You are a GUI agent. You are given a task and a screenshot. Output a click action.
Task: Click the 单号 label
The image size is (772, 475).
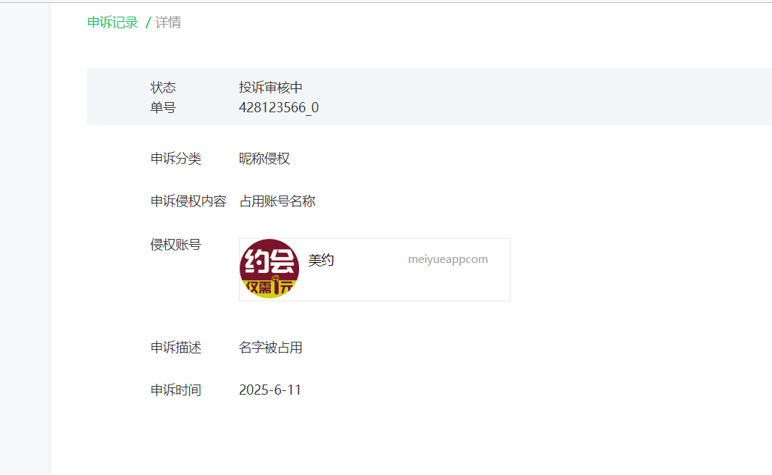tap(163, 108)
